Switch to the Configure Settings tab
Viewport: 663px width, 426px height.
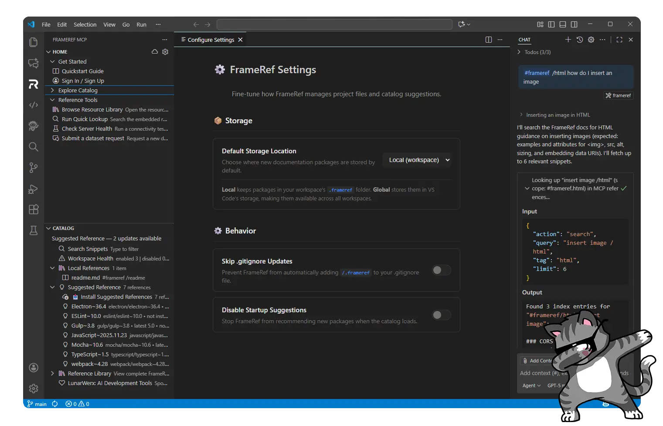click(211, 40)
